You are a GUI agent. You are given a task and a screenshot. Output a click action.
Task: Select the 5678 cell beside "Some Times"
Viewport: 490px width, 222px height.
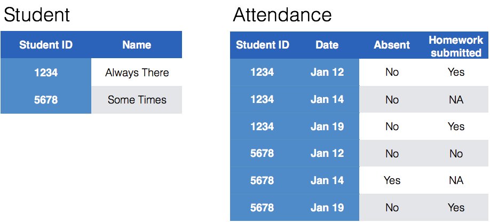coord(46,100)
